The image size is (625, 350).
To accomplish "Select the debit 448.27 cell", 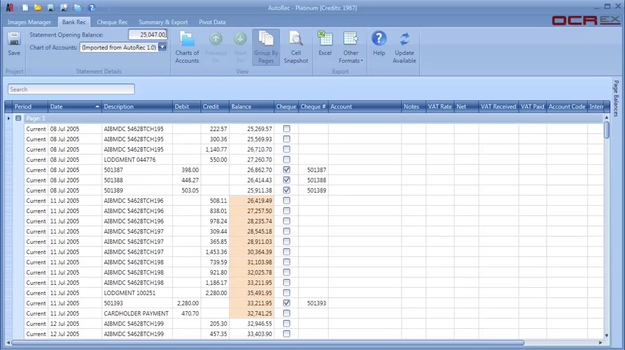I will (187, 180).
